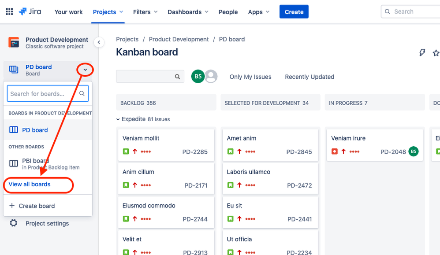Focus the top Search field
Viewport: 440px width, 255px height.
pos(410,11)
